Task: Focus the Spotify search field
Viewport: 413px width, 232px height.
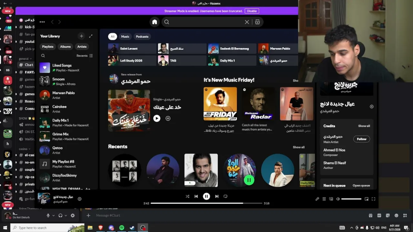Action: (206, 22)
